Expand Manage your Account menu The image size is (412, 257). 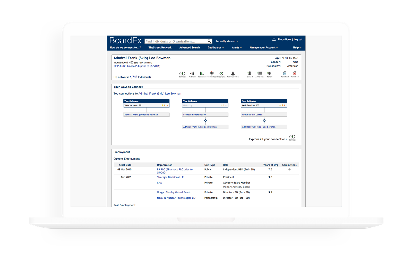pyautogui.click(x=264, y=48)
